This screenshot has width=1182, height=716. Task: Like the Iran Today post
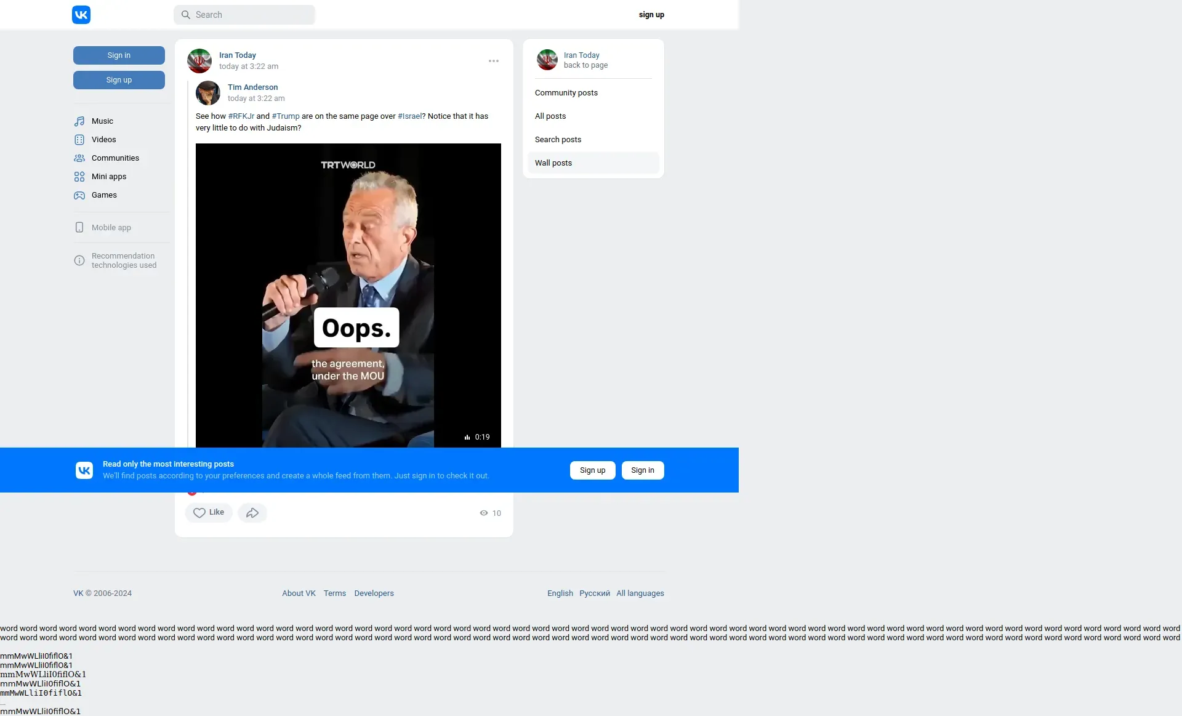point(209,513)
